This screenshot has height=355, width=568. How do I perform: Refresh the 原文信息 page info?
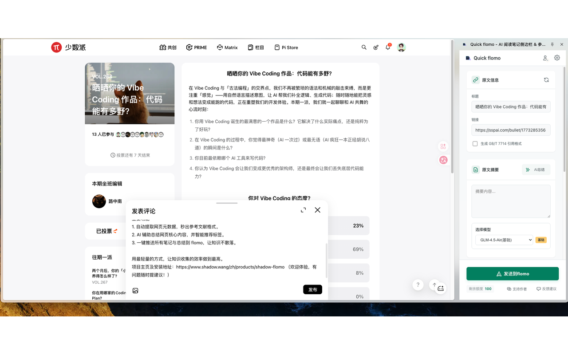pos(546,80)
